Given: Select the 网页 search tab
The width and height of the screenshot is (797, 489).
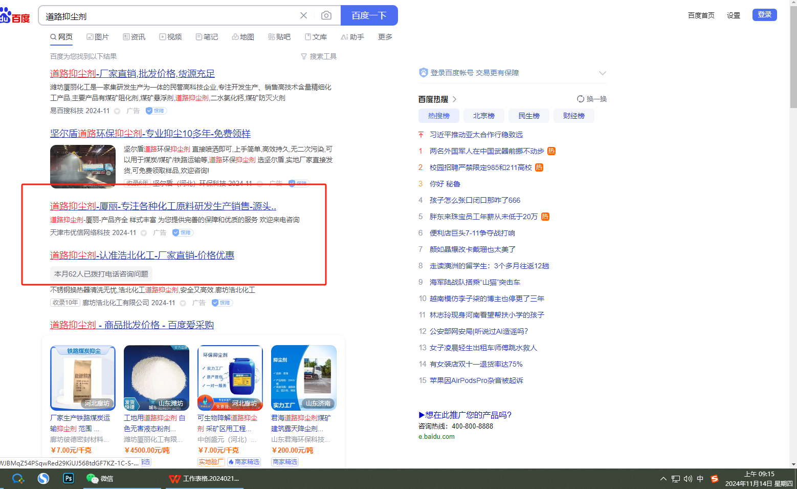Looking at the screenshot, I should click(61, 37).
